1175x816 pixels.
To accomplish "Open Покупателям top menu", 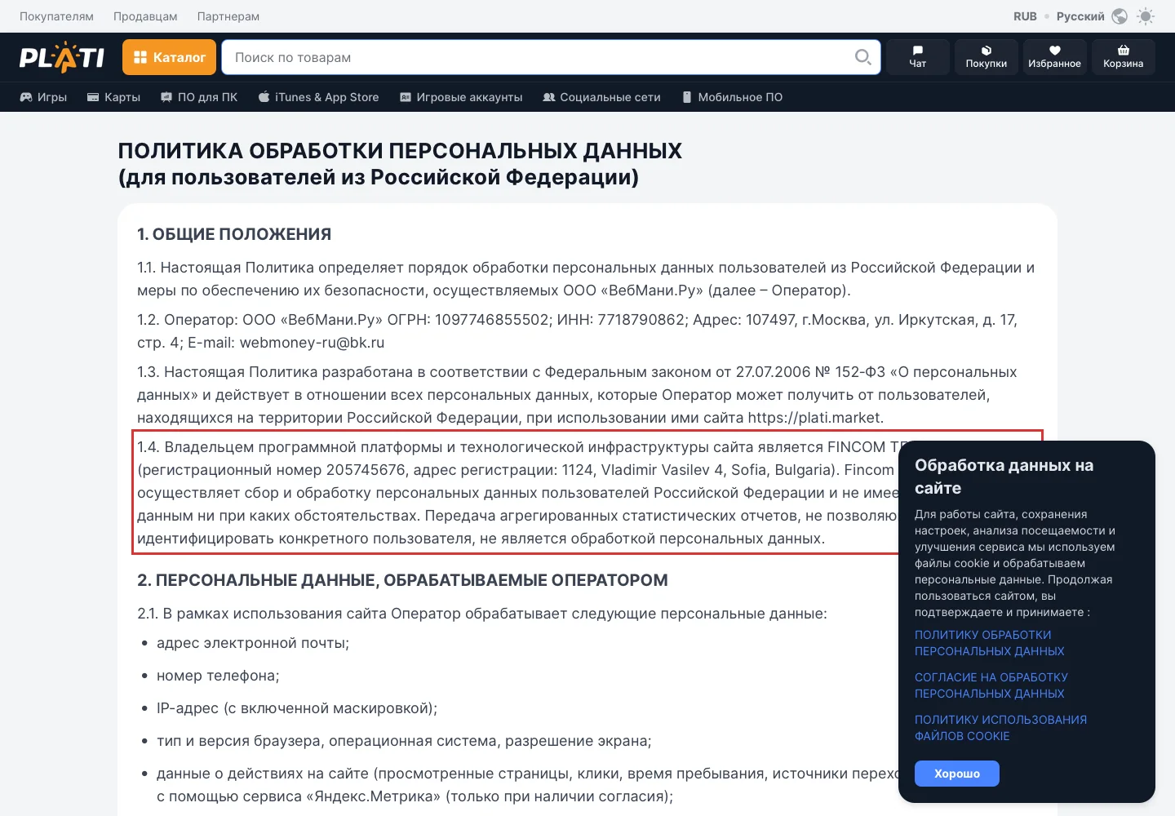I will click(56, 16).
